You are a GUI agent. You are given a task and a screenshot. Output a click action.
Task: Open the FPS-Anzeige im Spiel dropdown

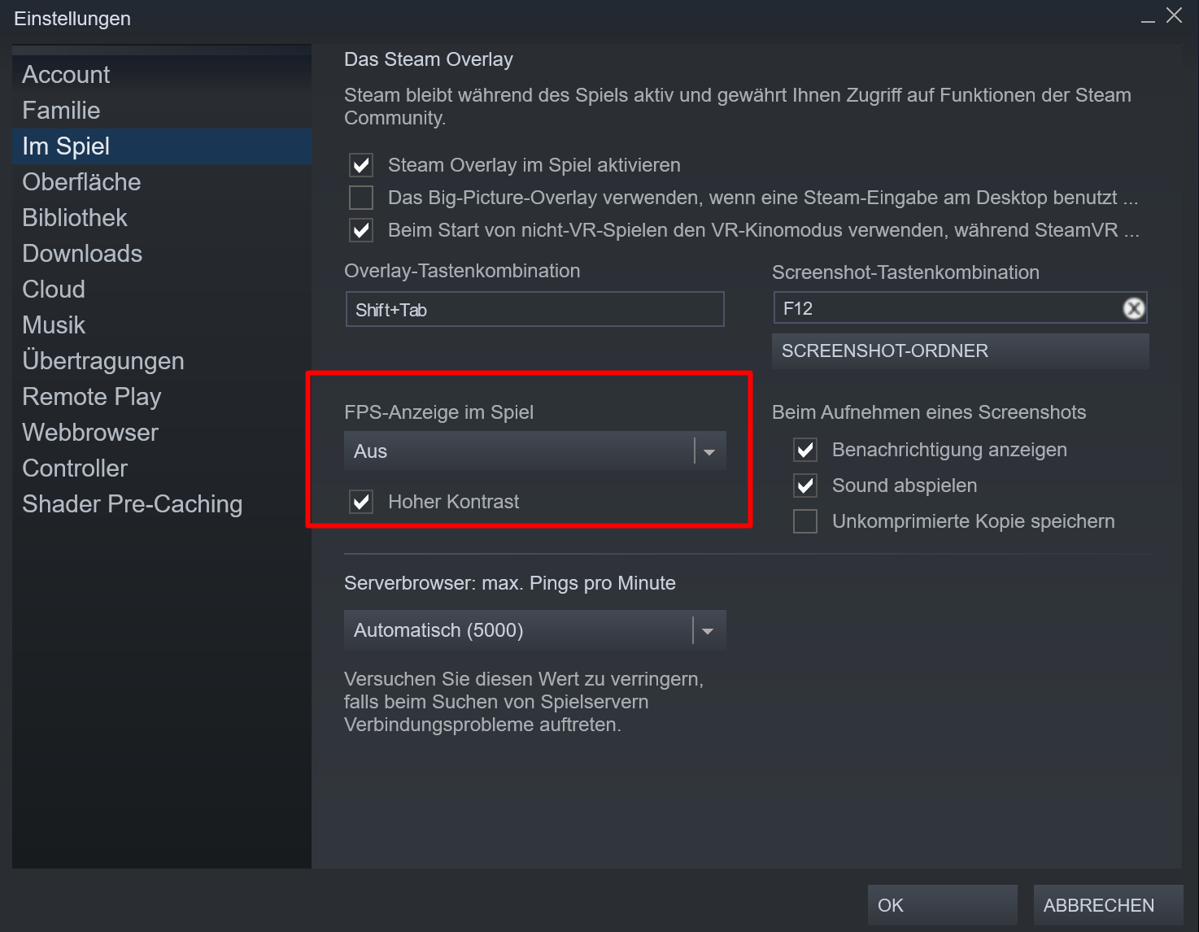[x=534, y=451]
